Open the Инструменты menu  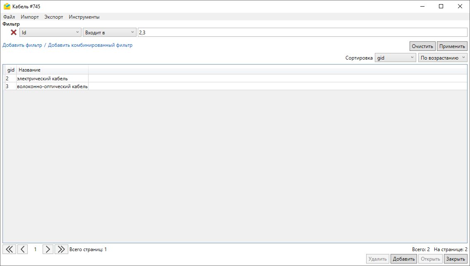click(84, 17)
